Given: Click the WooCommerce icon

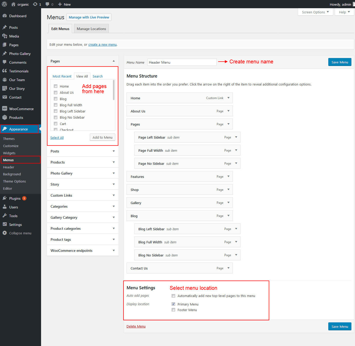Looking at the screenshot, I should [5, 109].
